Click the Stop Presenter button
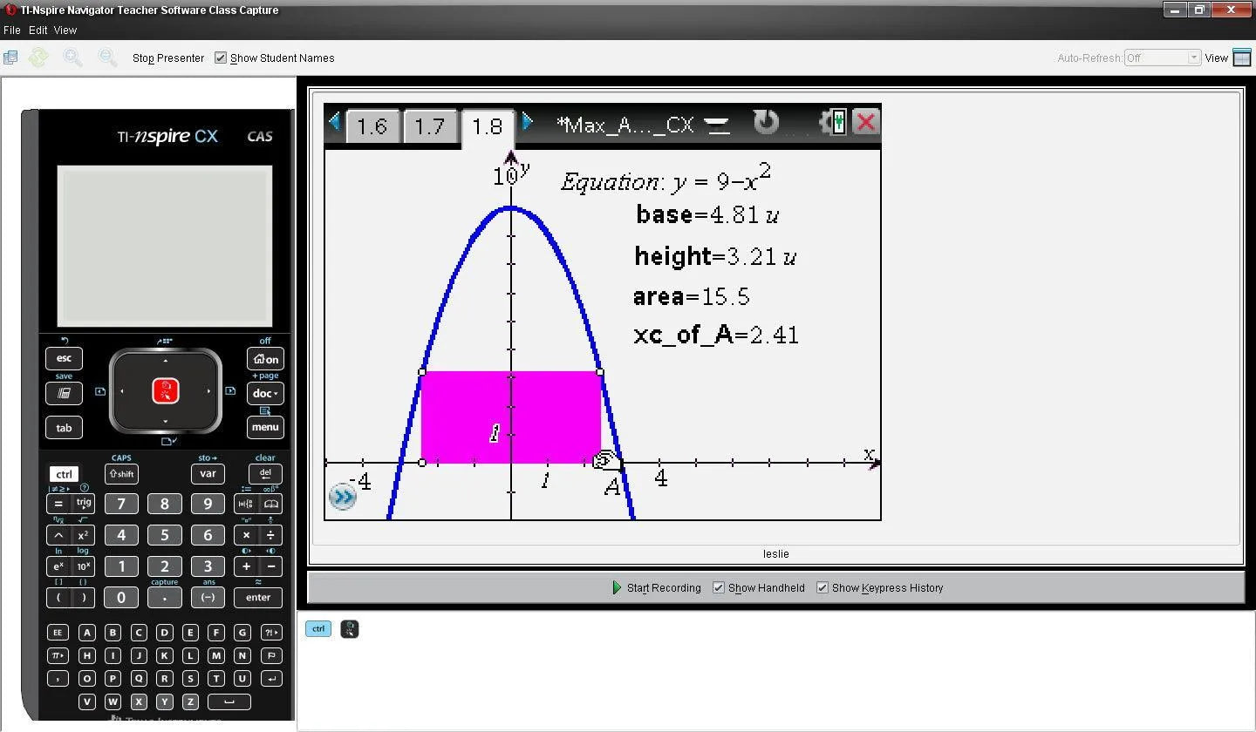The image size is (1256, 732). click(167, 58)
